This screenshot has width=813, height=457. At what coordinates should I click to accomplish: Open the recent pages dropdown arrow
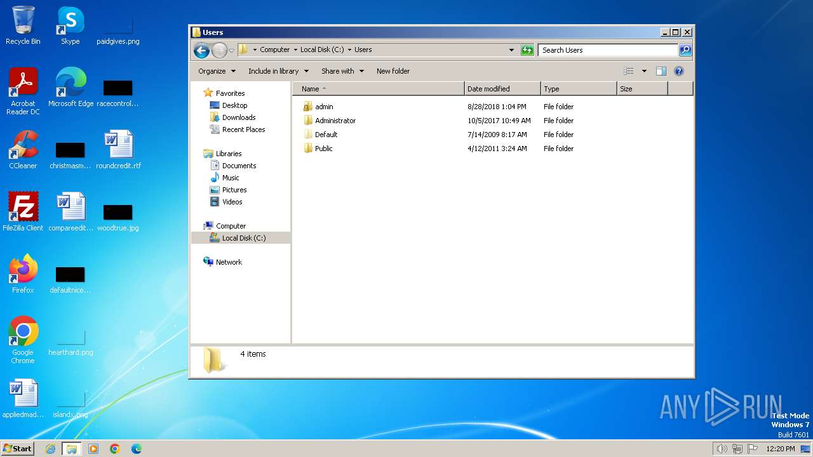point(232,50)
